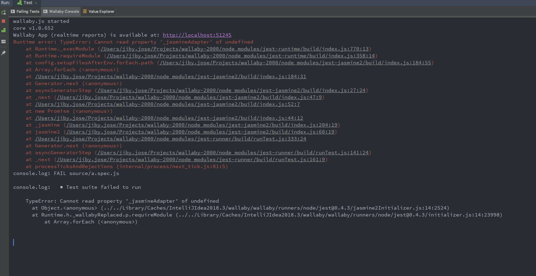The height and width of the screenshot is (276, 536).
Task: Rerun the Test run configuration
Action: point(3,12)
